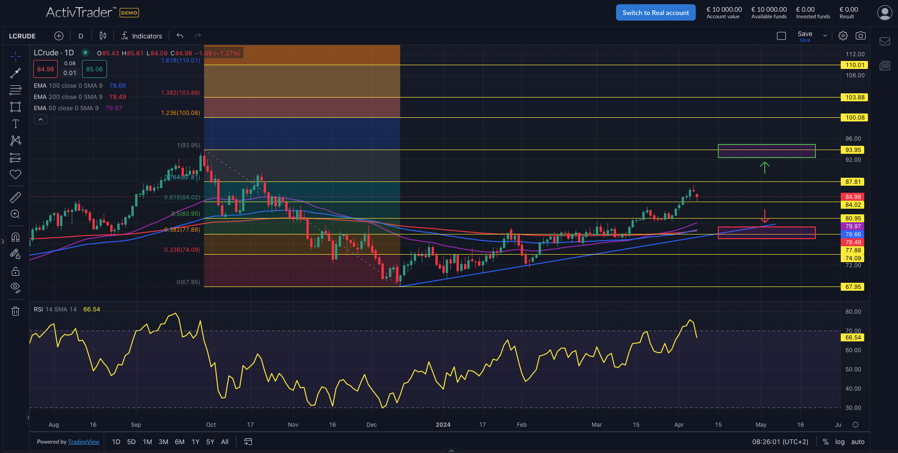Image resolution: width=898 pixels, height=453 pixels.
Task: Select the Text annotation tool
Action: 15,124
